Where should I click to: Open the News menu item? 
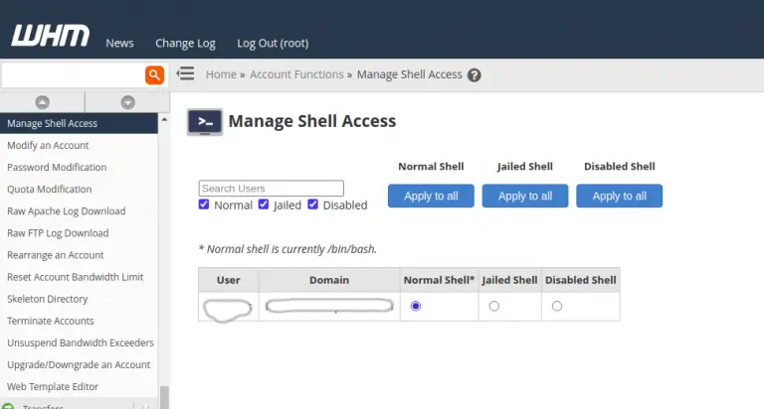tap(119, 43)
